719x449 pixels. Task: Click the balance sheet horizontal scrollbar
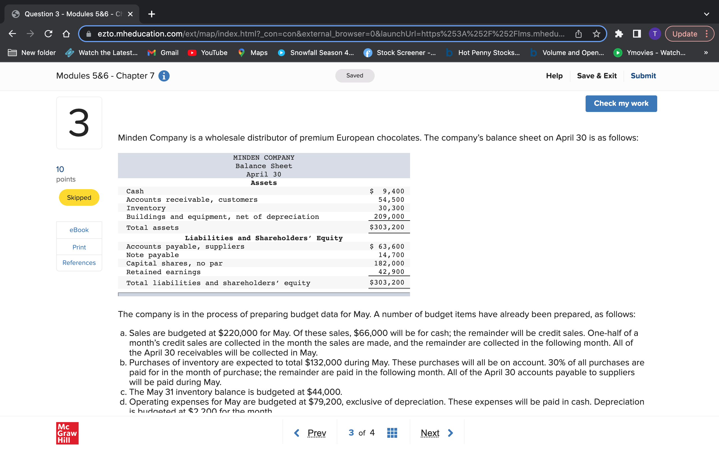pos(263,294)
